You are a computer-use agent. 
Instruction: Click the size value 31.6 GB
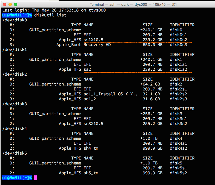click(151, 99)
